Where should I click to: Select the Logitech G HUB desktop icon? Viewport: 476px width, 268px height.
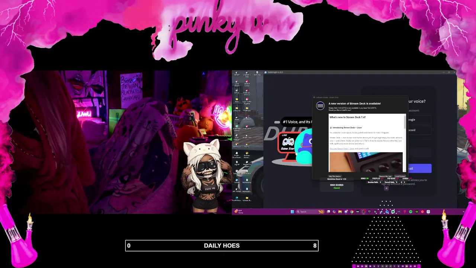[247, 74]
